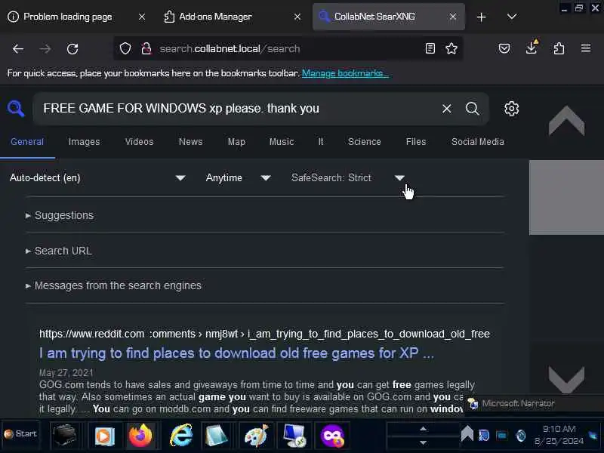Switch to the Science category tab
The width and height of the screenshot is (604, 453).
point(365,142)
